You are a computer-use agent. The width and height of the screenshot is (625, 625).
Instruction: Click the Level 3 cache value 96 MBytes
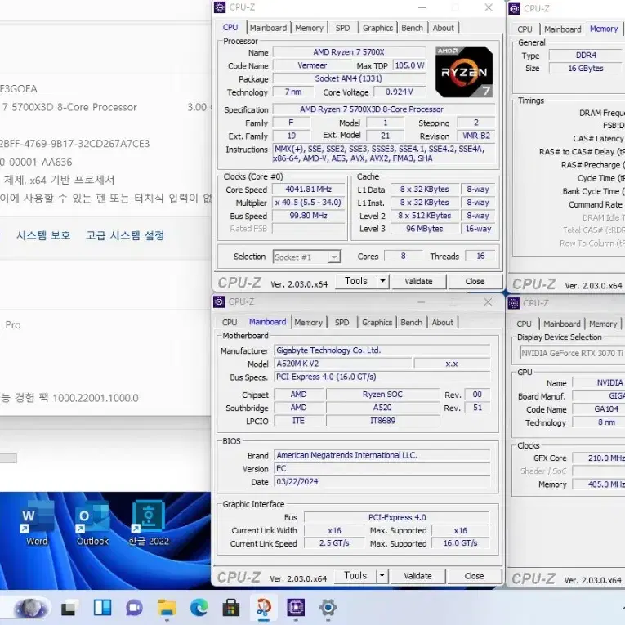pos(425,229)
